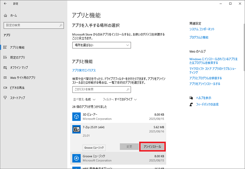The width and height of the screenshot is (245, 169).
Task: Go to スタートアップ settings page
Action: 17,98
